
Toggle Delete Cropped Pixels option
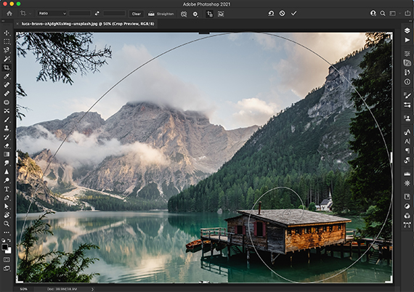(x=210, y=14)
